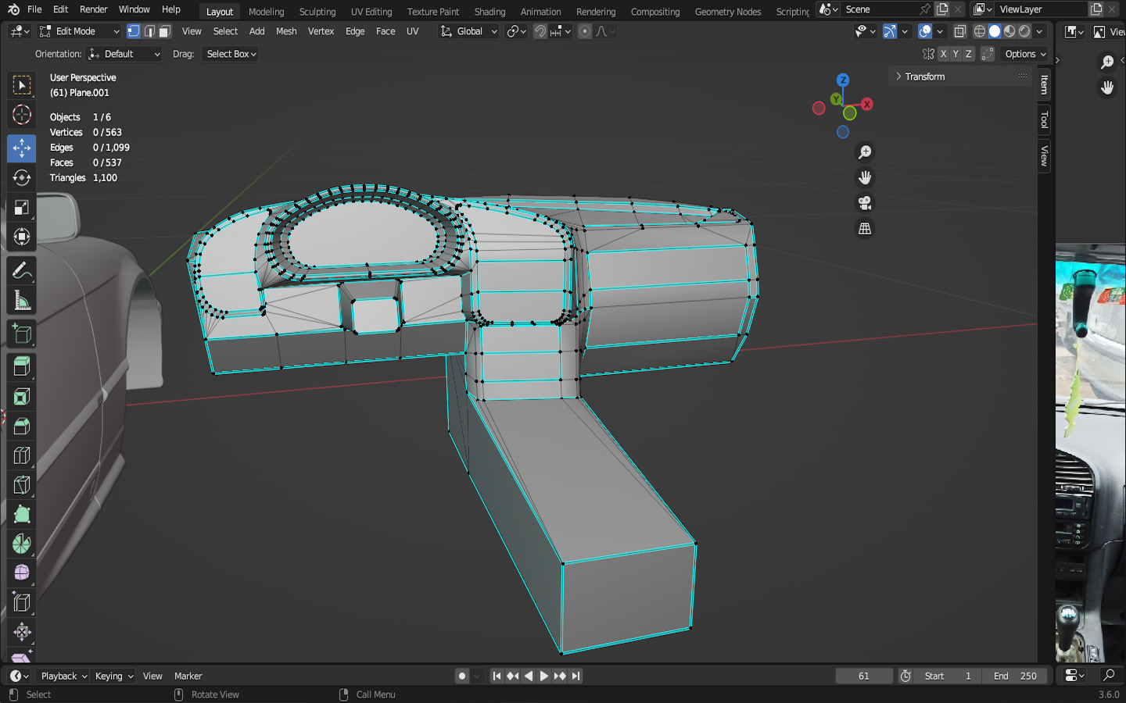The image size is (1126, 703).
Task: Click the Toggle Camera View icon
Action: point(865,203)
